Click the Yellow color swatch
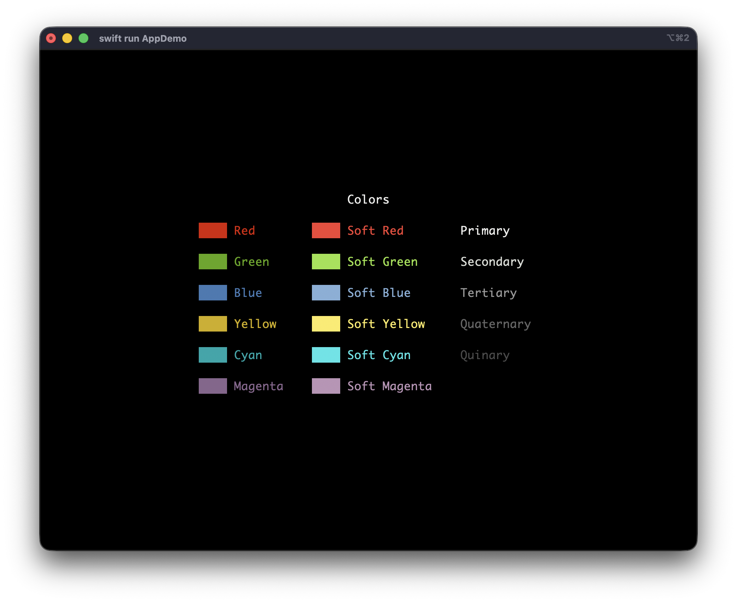 coord(213,324)
